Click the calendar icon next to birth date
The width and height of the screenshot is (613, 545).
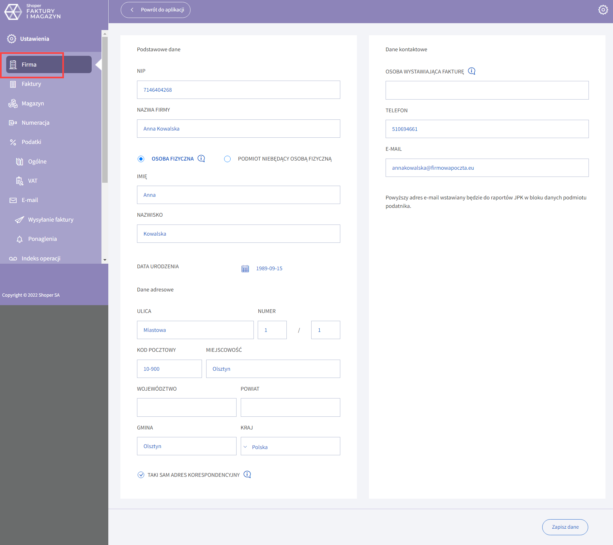(245, 269)
